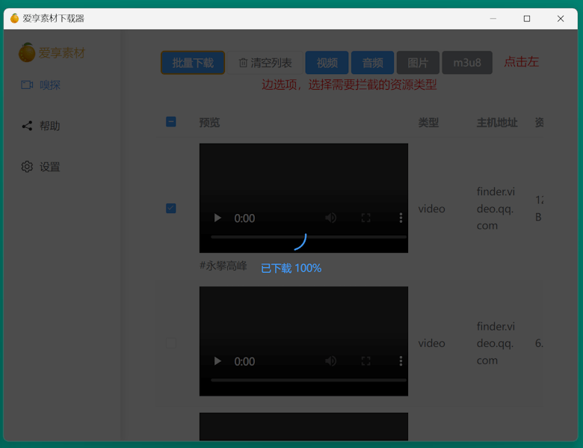Viewport: 583px width, 448px height.
Task: Mute the #永攀高峰 video preview
Action: pyautogui.click(x=330, y=218)
